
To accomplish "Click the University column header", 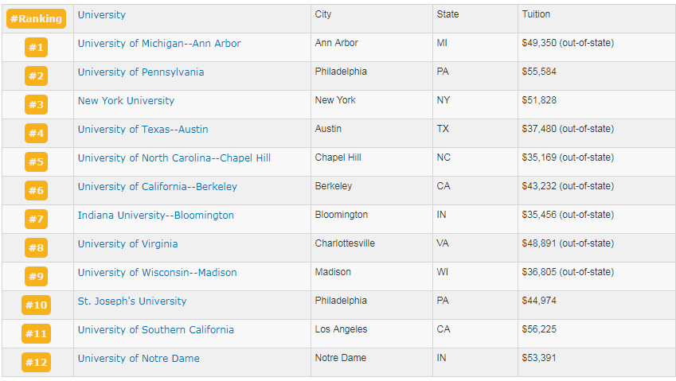I will pyautogui.click(x=101, y=15).
